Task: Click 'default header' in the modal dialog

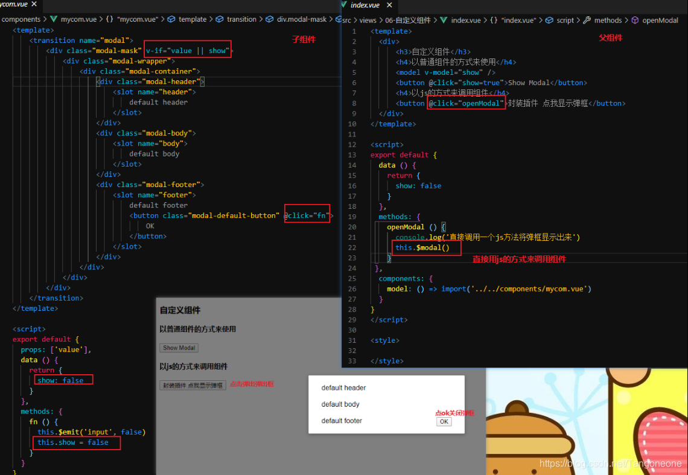Action: point(343,387)
